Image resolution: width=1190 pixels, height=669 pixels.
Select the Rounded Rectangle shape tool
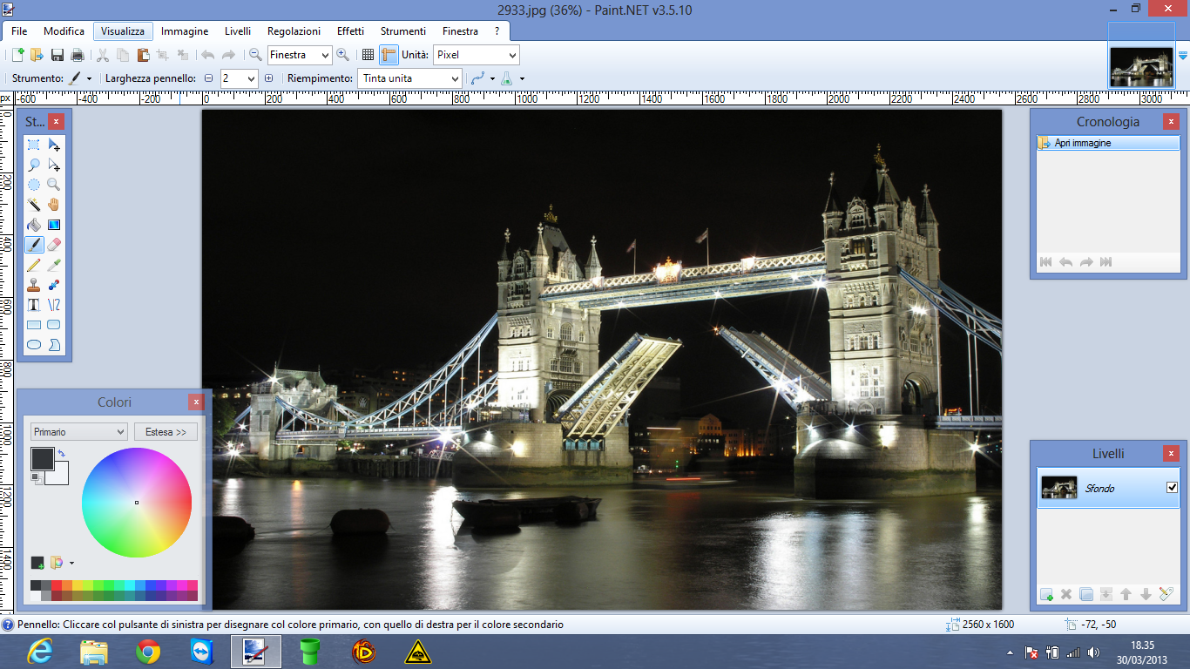(54, 325)
